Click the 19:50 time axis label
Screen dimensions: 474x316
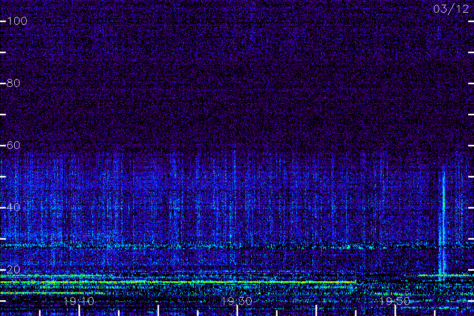pos(395,301)
